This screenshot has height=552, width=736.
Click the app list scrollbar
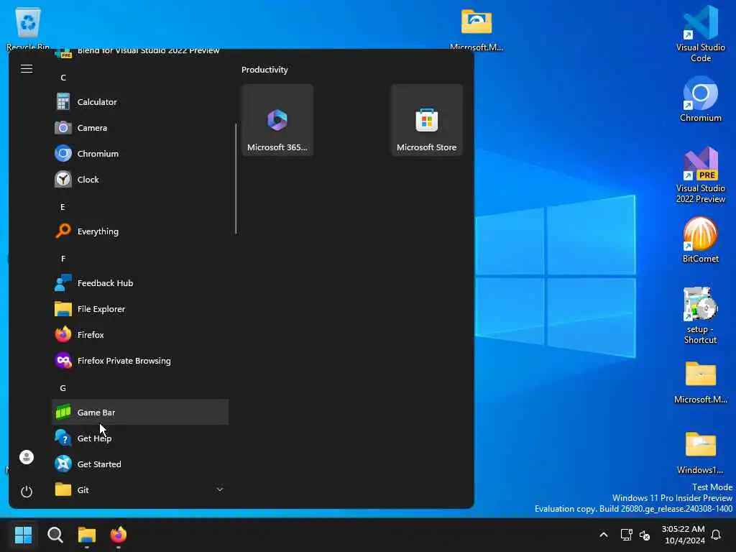click(x=236, y=178)
